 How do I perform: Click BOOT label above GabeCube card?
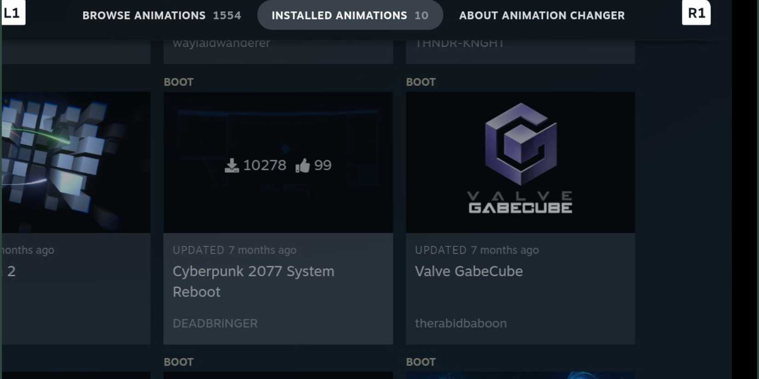(420, 82)
